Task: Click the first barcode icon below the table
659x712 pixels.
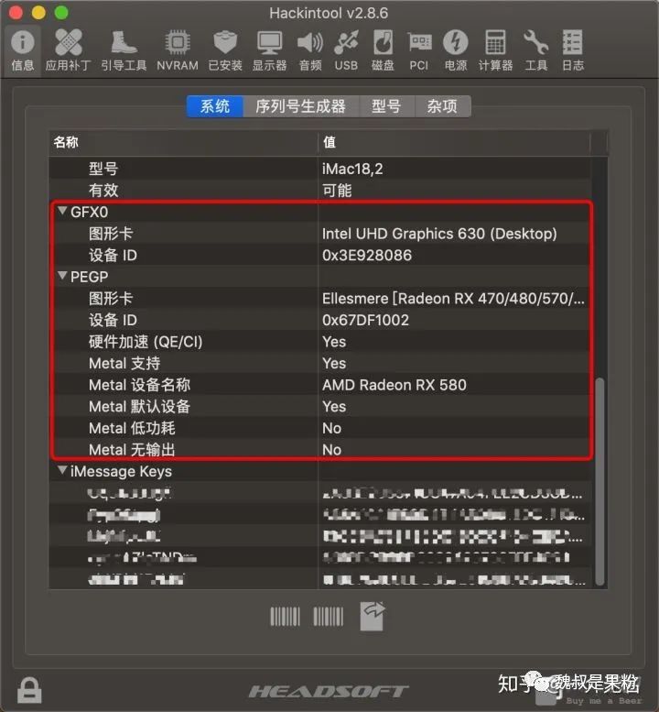Action: pyautogui.click(x=285, y=617)
